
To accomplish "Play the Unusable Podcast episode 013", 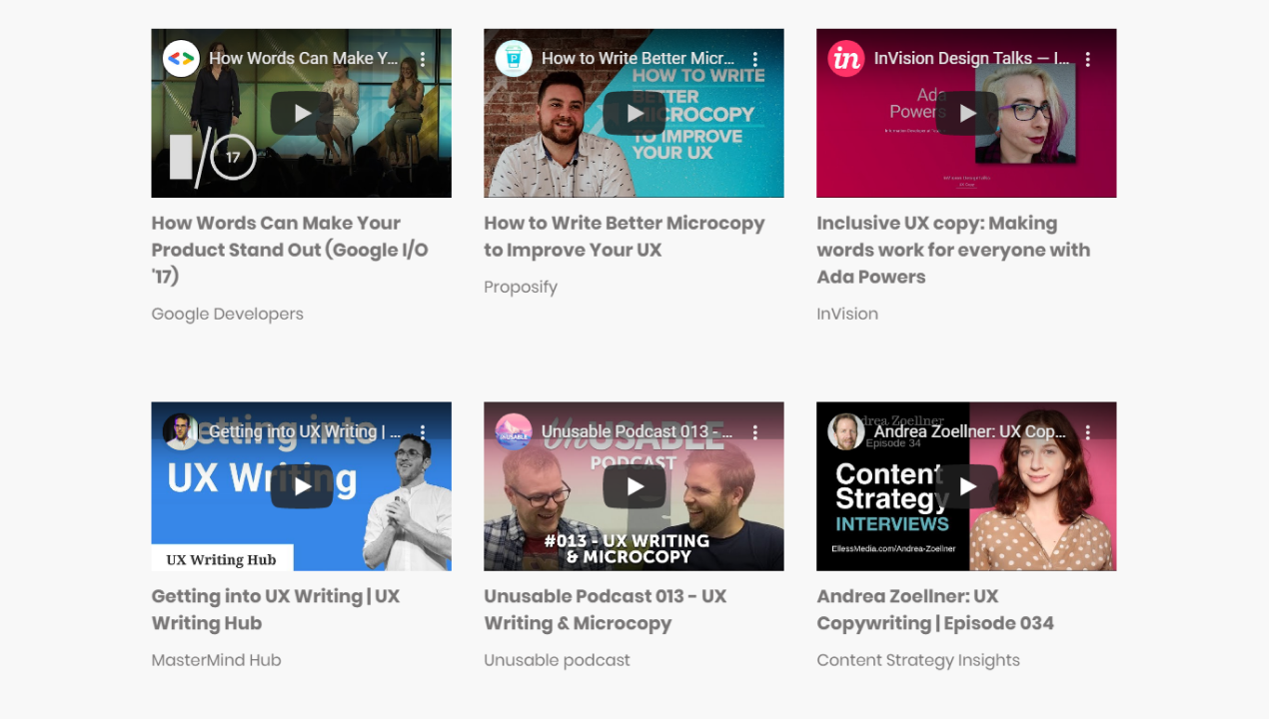I will point(634,486).
